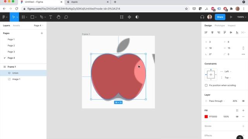
Task: Align selection horizontal centers
Action: click(212, 32)
